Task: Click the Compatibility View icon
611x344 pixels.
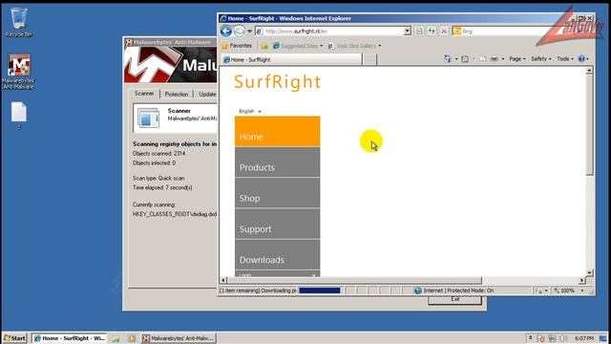Action: click(419, 32)
